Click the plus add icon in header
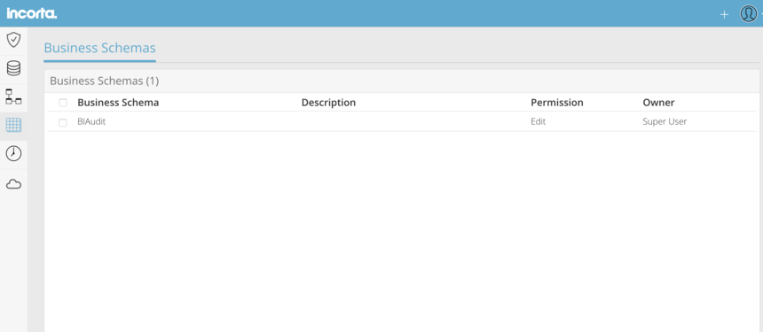This screenshot has height=332, width=763. pos(724,14)
